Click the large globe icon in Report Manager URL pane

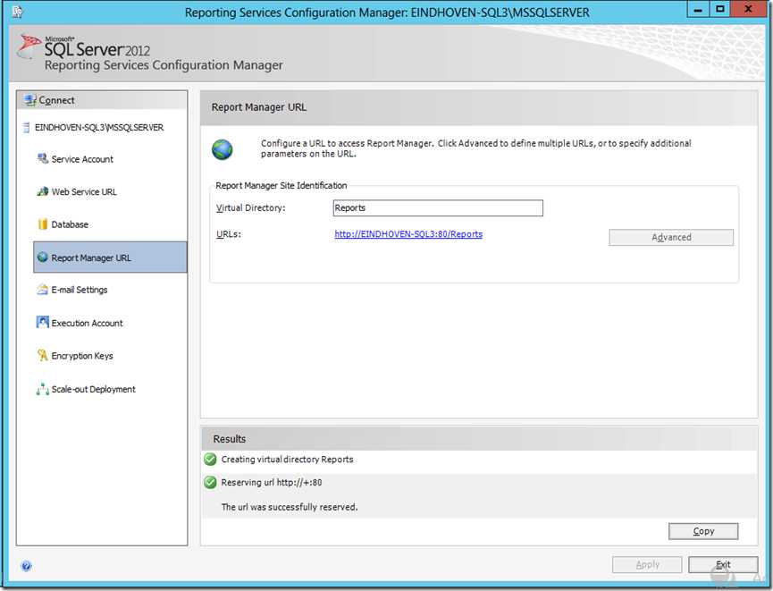[223, 149]
